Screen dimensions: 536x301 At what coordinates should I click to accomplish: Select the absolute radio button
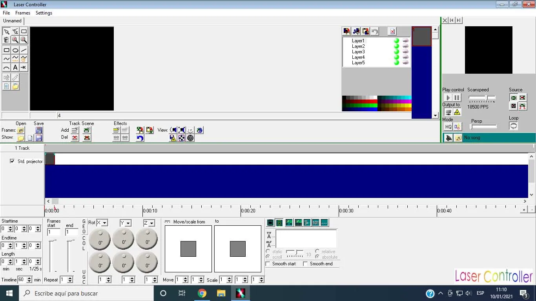pos(317,257)
